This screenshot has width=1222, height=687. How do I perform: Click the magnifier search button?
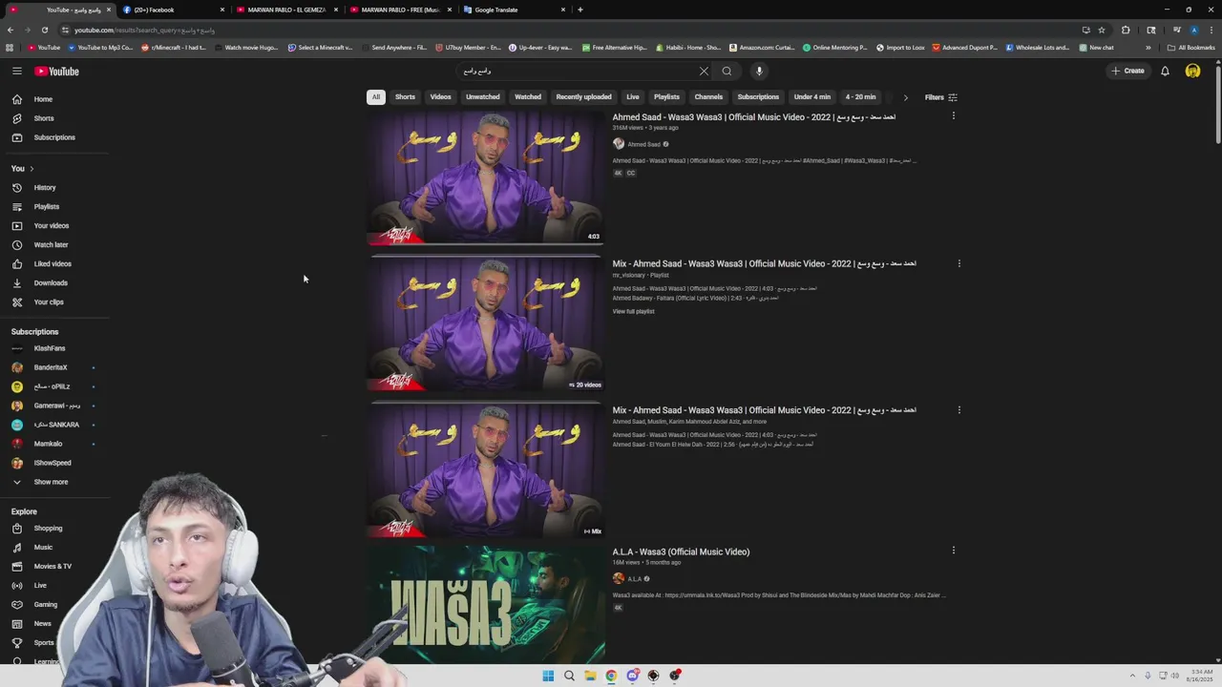tap(727, 71)
